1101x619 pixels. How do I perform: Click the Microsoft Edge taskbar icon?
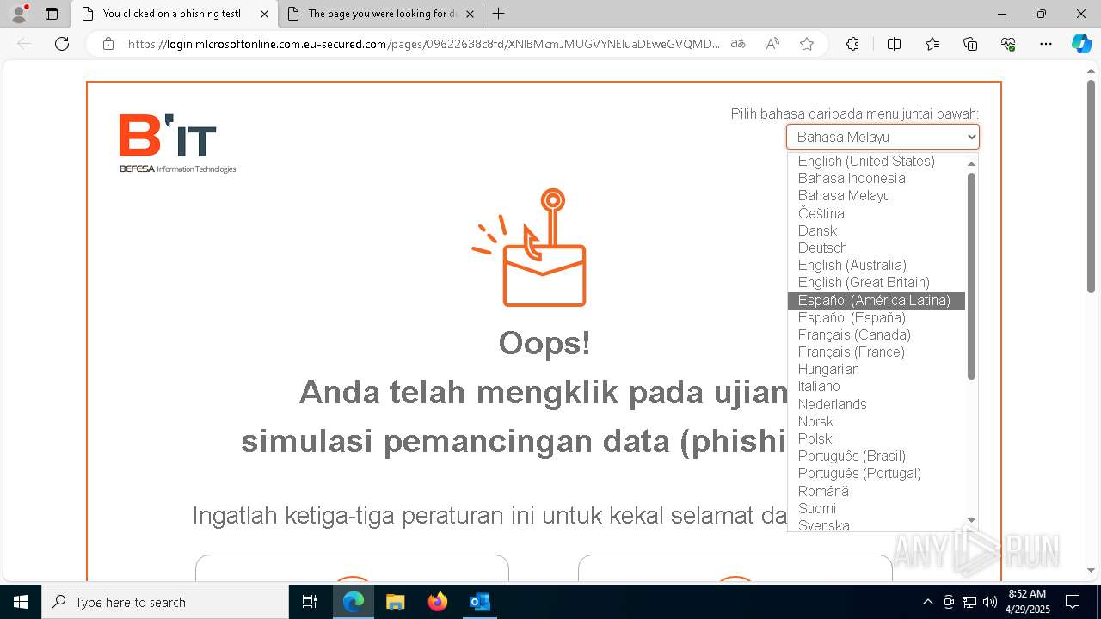[x=354, y=602]
